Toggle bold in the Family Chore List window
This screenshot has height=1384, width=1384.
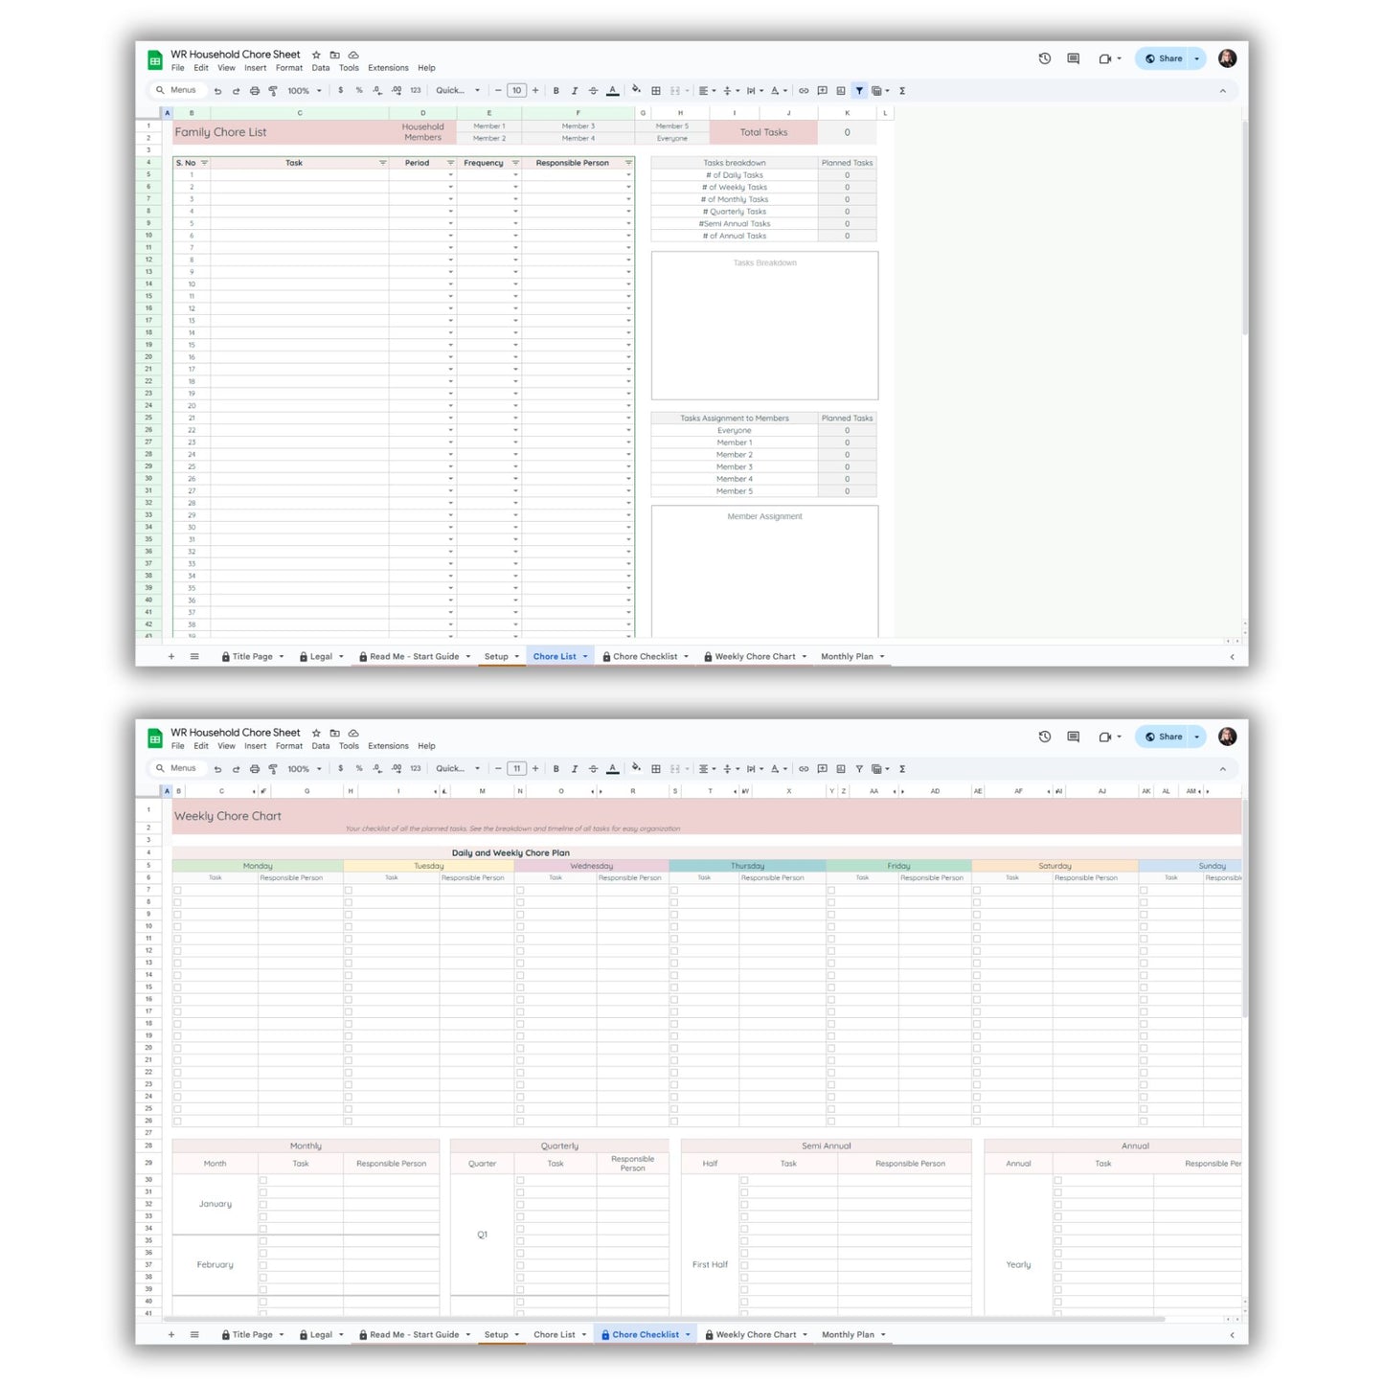point(556,91)
